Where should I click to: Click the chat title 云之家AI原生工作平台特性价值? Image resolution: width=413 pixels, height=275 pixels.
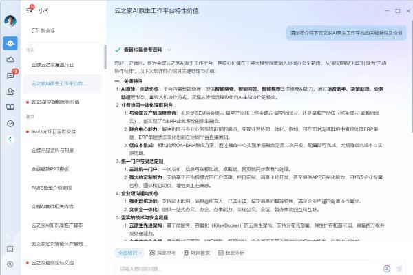[156, 11]
